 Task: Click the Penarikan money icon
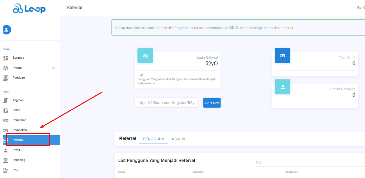[6, 120]
